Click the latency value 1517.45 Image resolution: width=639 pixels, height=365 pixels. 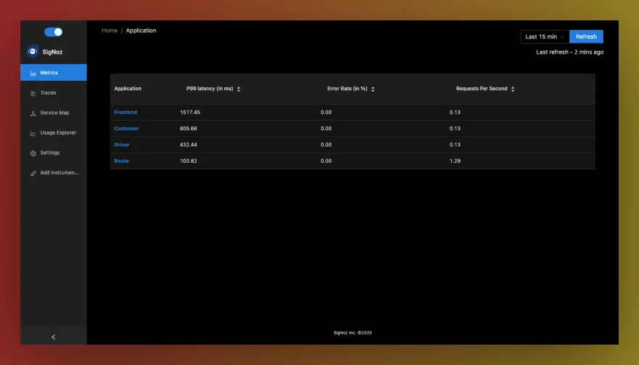pos(190,112)
